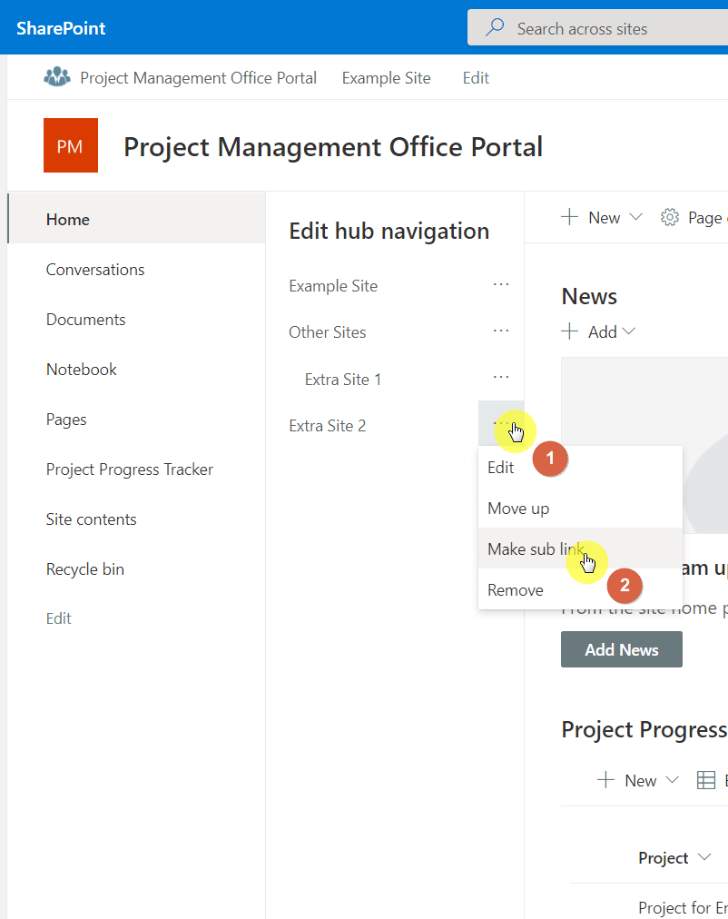Viewport: 728px width, 919px height.
Task: Expand the New dropdown chevron in command bar
Action: [x=636, y=217]
